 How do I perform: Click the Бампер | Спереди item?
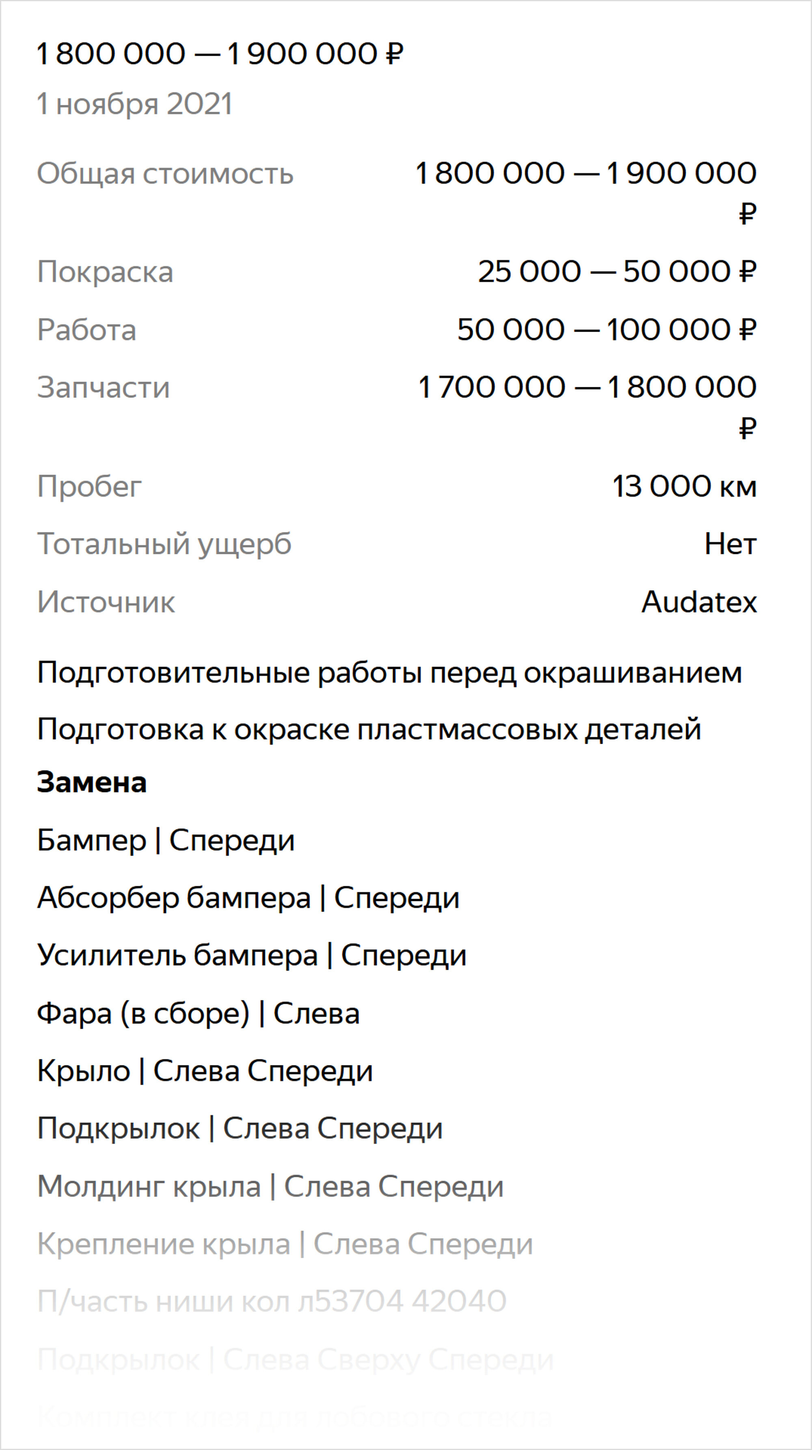pos(166,841)
